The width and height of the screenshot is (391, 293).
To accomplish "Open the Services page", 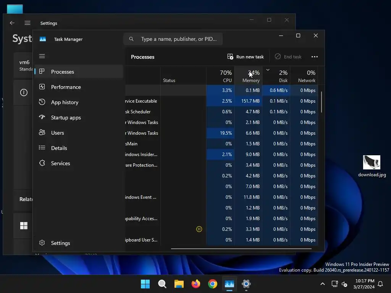I will point(79,163).
